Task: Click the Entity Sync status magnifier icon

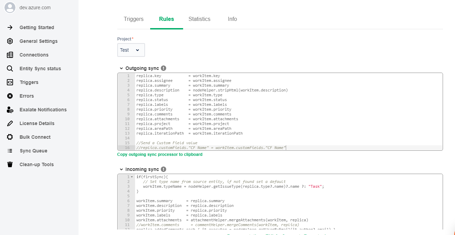Action: point(10,69)
